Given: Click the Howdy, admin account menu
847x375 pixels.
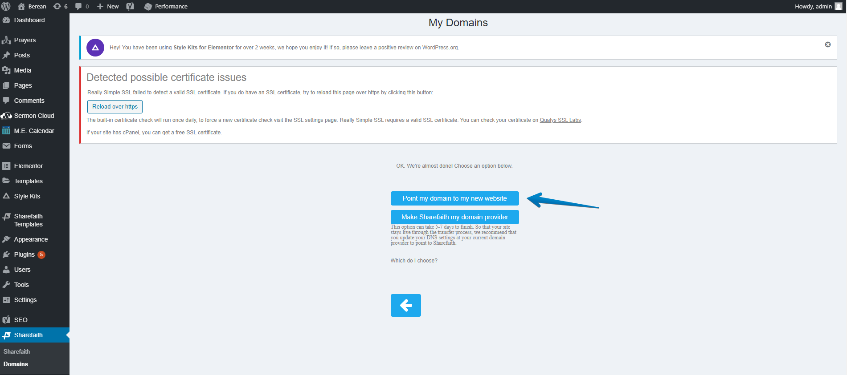Looking at the screenshot, I should (818, 6).
